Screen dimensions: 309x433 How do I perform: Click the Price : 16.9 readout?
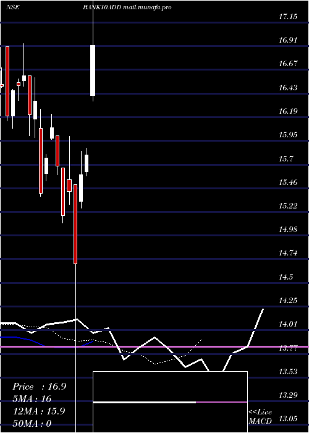coord(39,387)
